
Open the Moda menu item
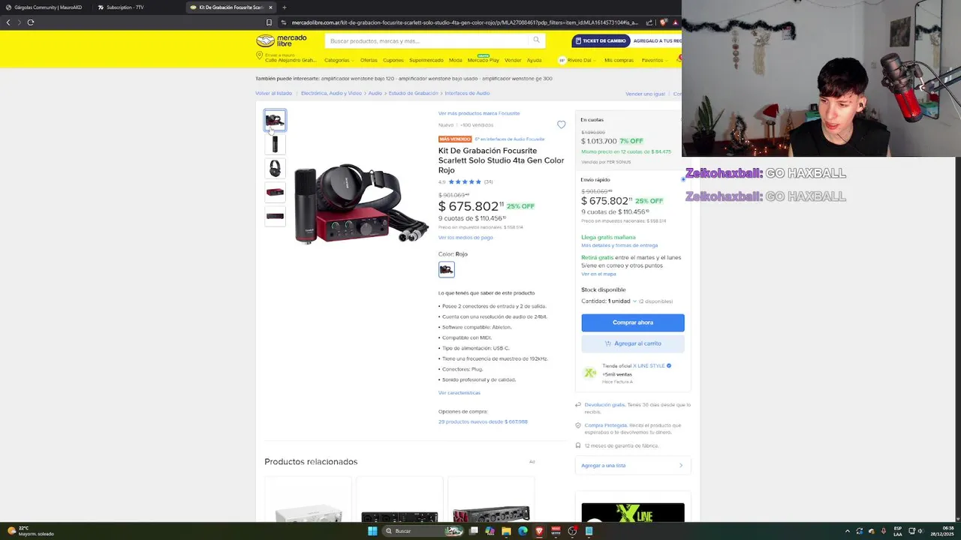pyautogui.click(x=456, y=60)
